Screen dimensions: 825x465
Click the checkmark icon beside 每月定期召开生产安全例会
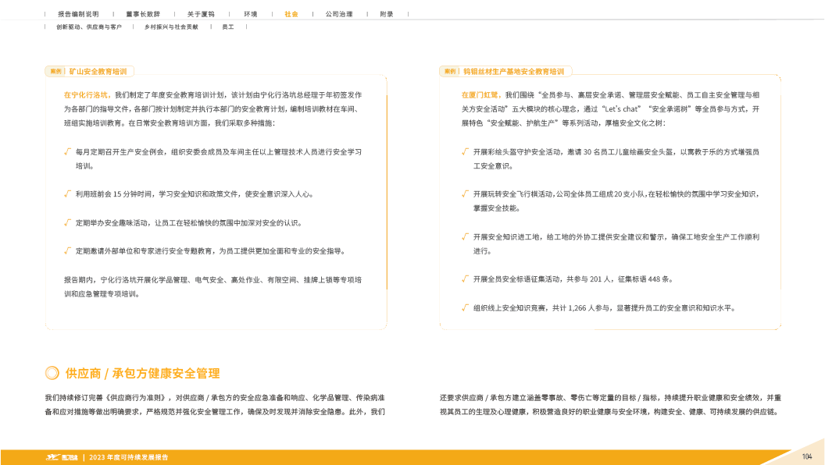68,151
